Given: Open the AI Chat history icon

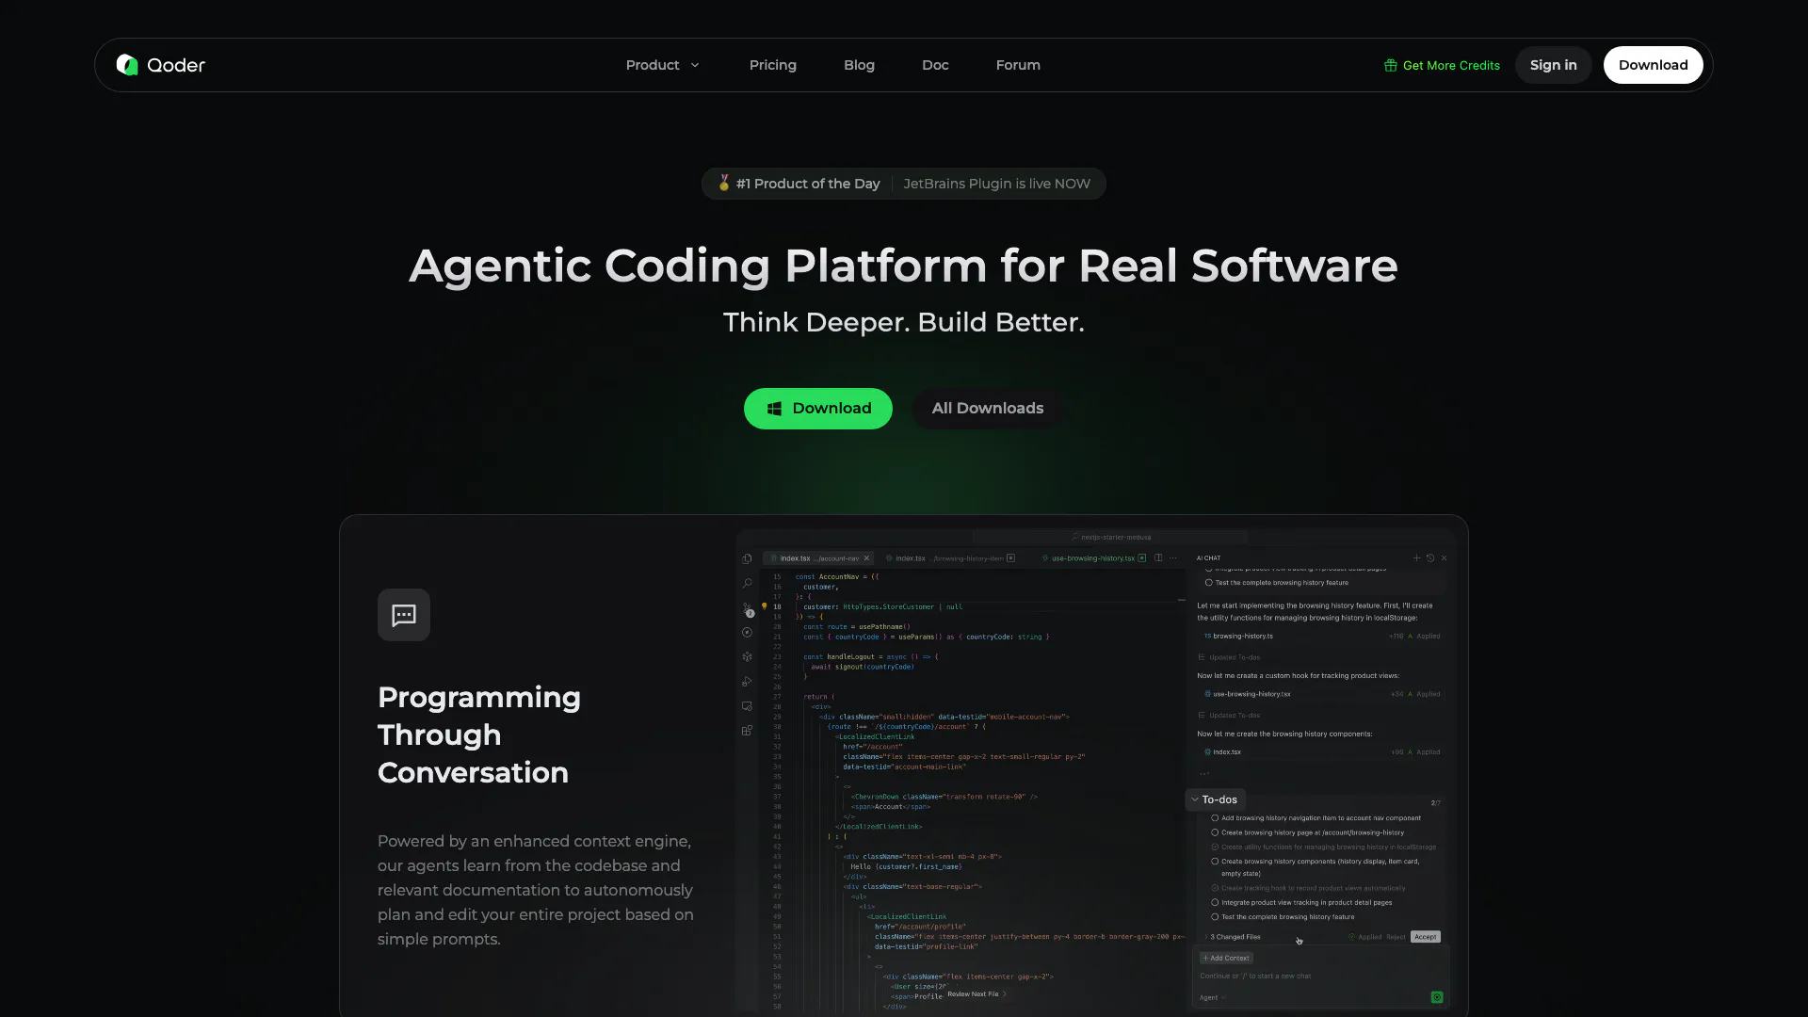Looking at the screenshot, I should click(1430, 558).
